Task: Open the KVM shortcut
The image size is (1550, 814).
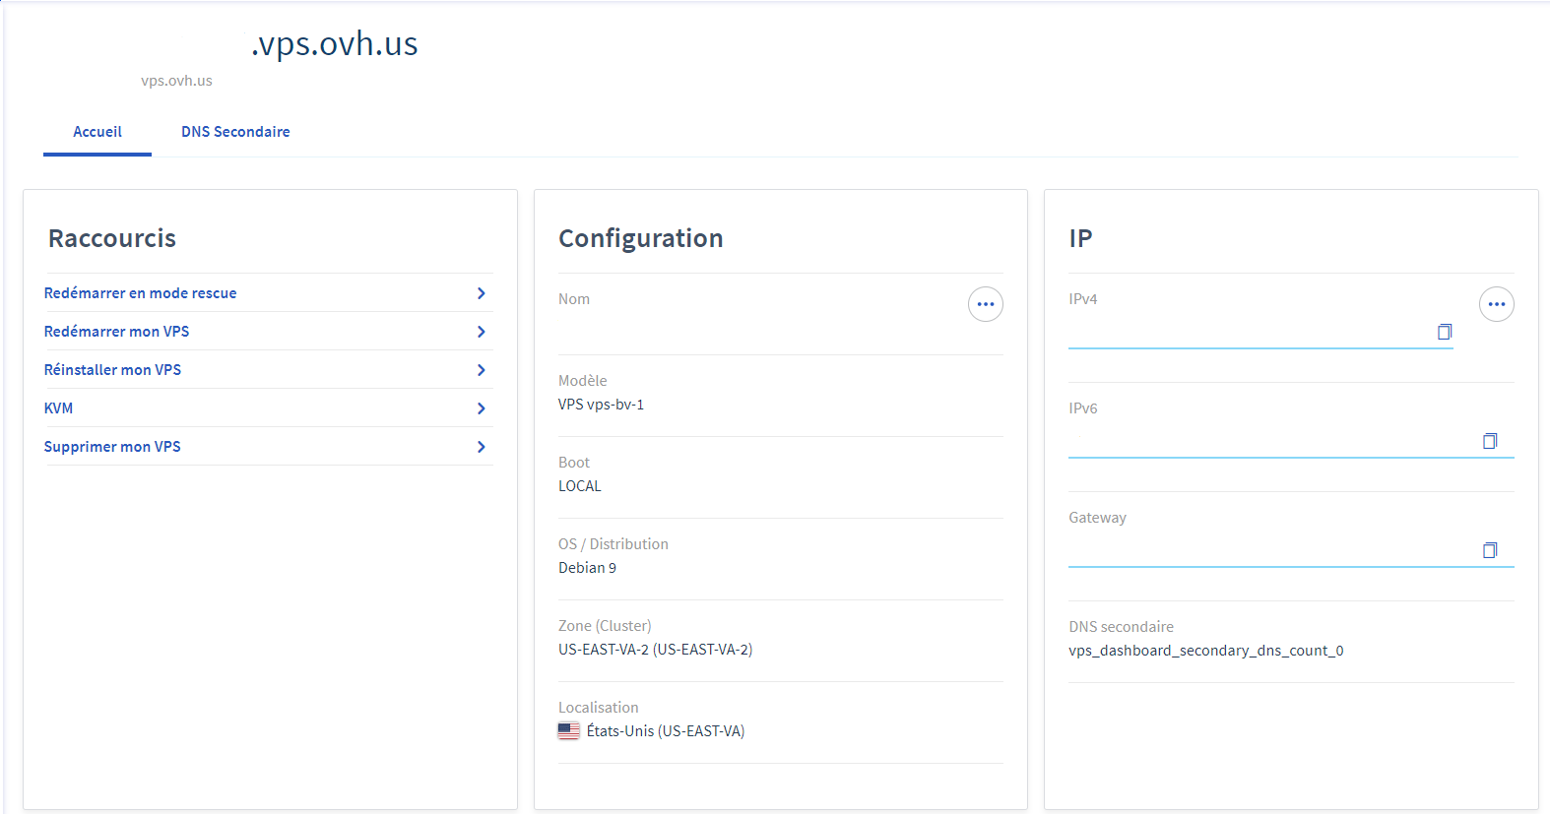Action: point(59,408)
